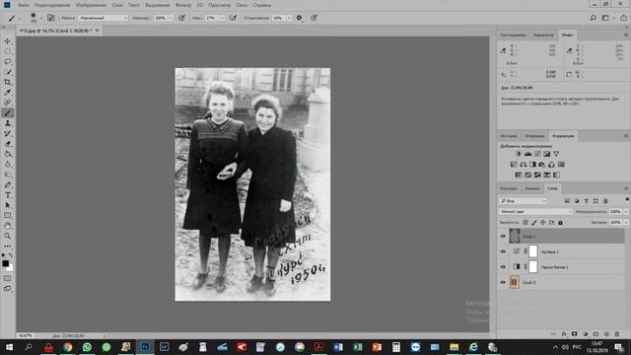Add a Vibrance adjustment
Screen dimensions: 631x355
(556, 154)
